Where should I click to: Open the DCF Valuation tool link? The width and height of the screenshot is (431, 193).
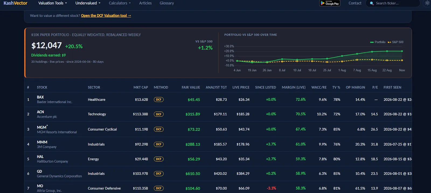[106, 16]
